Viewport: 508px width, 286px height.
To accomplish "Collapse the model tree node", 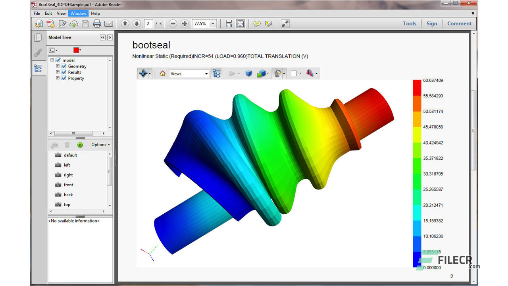I will 52,60.
